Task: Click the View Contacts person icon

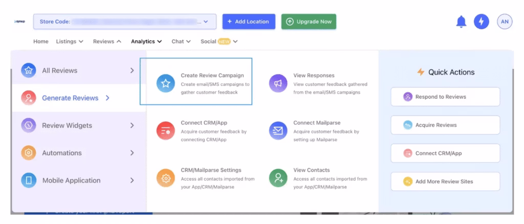Action: click(x=278, y=178)
